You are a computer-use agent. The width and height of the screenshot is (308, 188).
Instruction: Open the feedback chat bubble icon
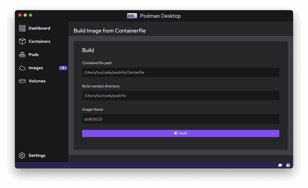280,165
